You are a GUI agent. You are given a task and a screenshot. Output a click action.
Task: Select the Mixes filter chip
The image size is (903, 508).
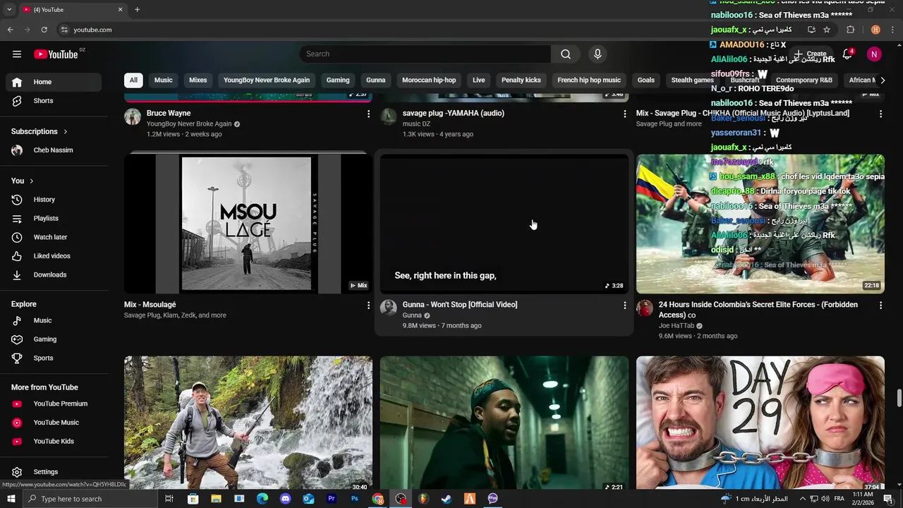tap(198, 80)
